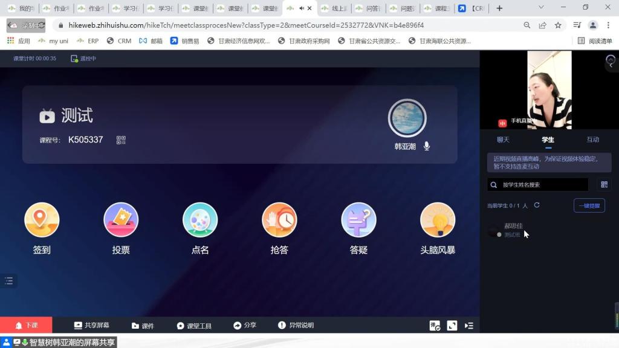Open the 课堂工具 classroom tools menu
The height and width of the screenshot is (348, 619).
pyautogui.click(x=194, y=326)
